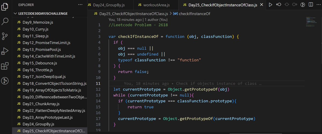
Task: Switch to Day24_GroupBy.js tab
Action: (109, 5)
